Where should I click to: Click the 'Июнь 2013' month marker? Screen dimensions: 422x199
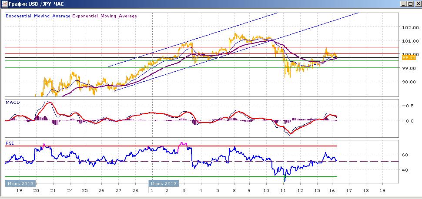(x=21, y=183)
